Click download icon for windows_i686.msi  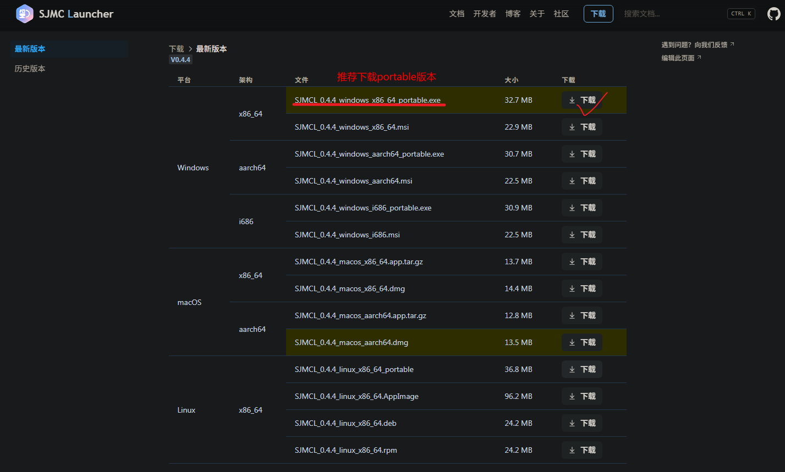(x=572, y=235)
